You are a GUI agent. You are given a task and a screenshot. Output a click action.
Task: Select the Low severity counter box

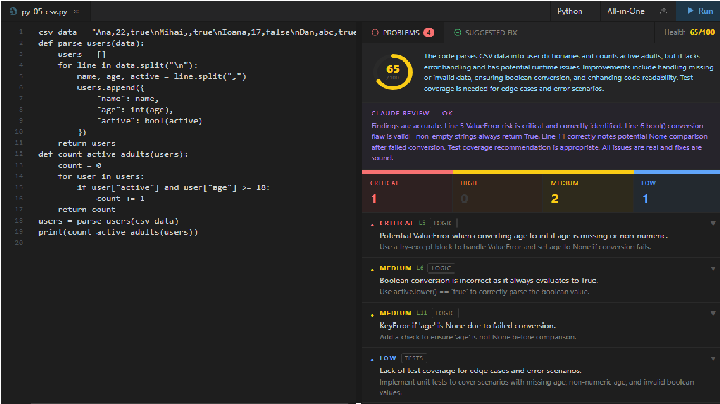(677, 192)
